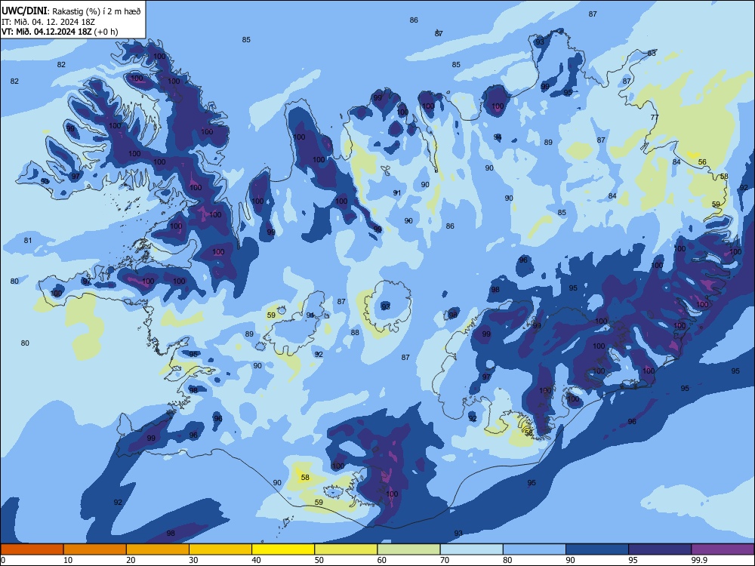Screen dimensions: 755x566
Task: Click the humidity value '77' on the map
Action: [655, 118]
